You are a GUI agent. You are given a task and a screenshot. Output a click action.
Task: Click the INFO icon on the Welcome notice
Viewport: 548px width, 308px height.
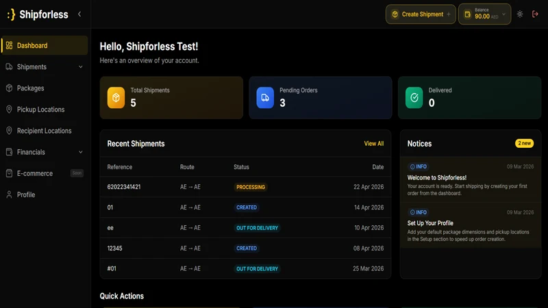point(412,166)
